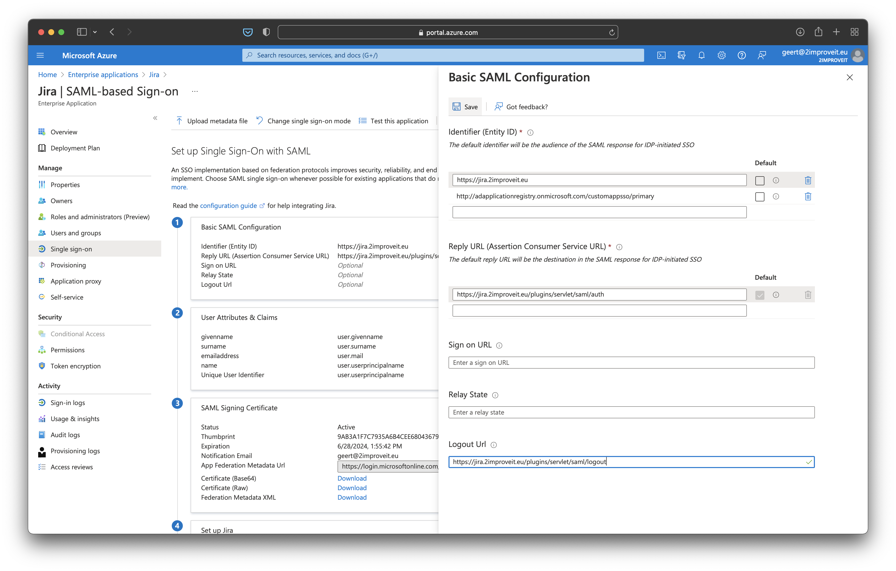The image size is (896, 571).
Task: Open Cloud Shell from the top bar
Action: pos(661,55)
